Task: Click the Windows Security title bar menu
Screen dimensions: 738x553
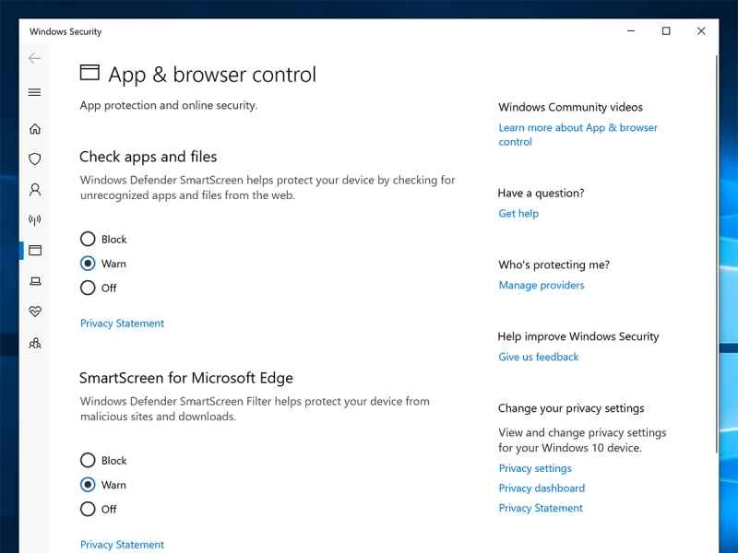Action: coord(65,31)
